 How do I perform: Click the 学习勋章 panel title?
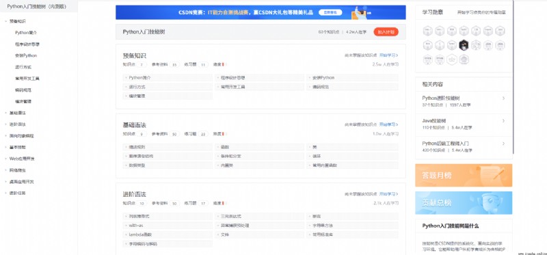coord(433,12)
